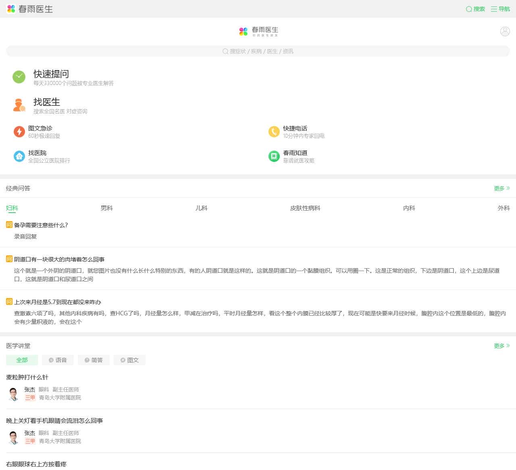This screenshot has width=516, height=470.
Task: Click the user profile avatar icon
Action: [x=505, y=31]
